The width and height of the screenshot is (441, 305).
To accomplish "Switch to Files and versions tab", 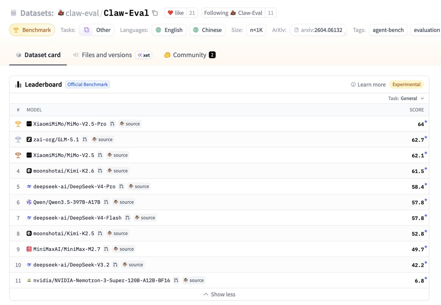I will pos(103,55).
